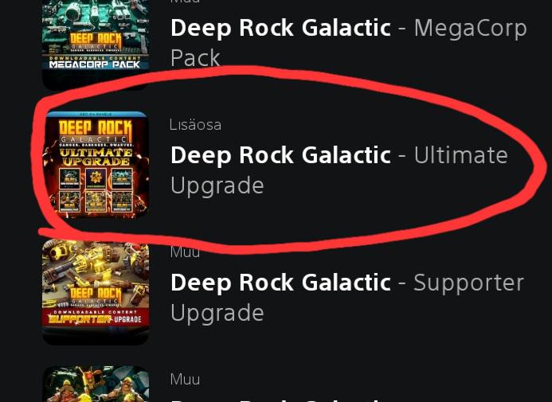Click the gold gear tile in Ultimate Upgrade art

tap(96, 178)
